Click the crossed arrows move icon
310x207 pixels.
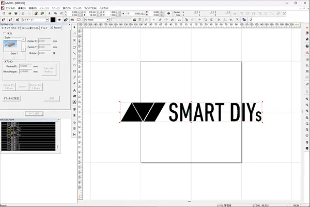click(166, 20)
